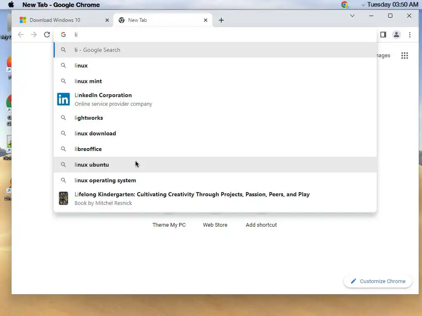The height and width of the screenshot is (316, 422).
Task: Open the Theme My PC shortcut
Action: pyautogui.click(x=169, y=225)
